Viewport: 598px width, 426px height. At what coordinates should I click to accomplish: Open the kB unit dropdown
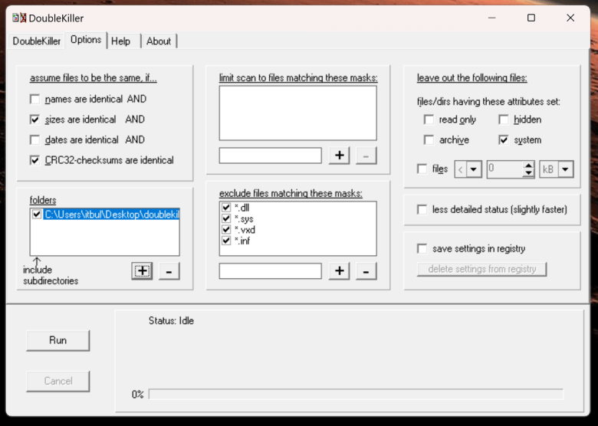[x=566, y=169]
